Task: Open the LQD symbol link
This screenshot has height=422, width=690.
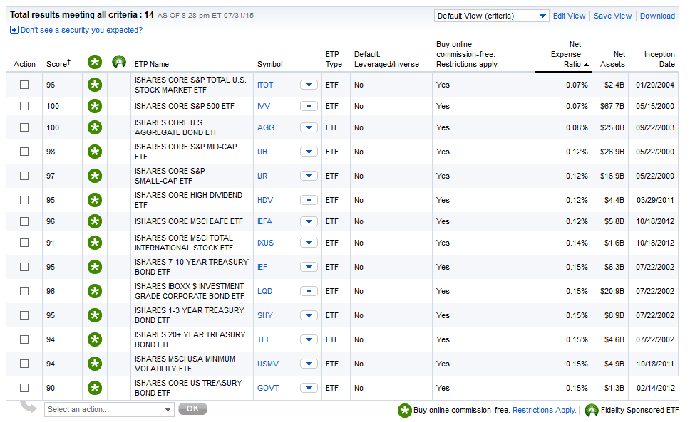Action: pyautogui.click(x=265, y=291)
